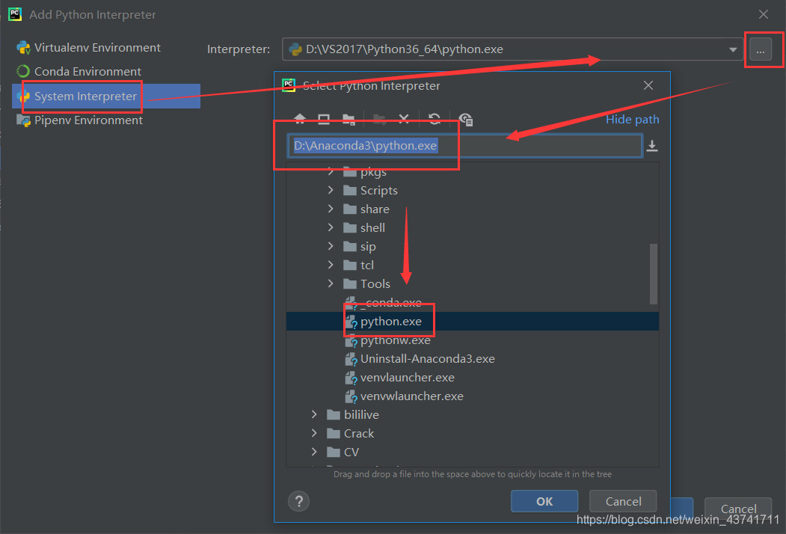The height and width of the screenshot is (534, 786).
Task: Expand the Scripts folder
Action: coord(331,190)
